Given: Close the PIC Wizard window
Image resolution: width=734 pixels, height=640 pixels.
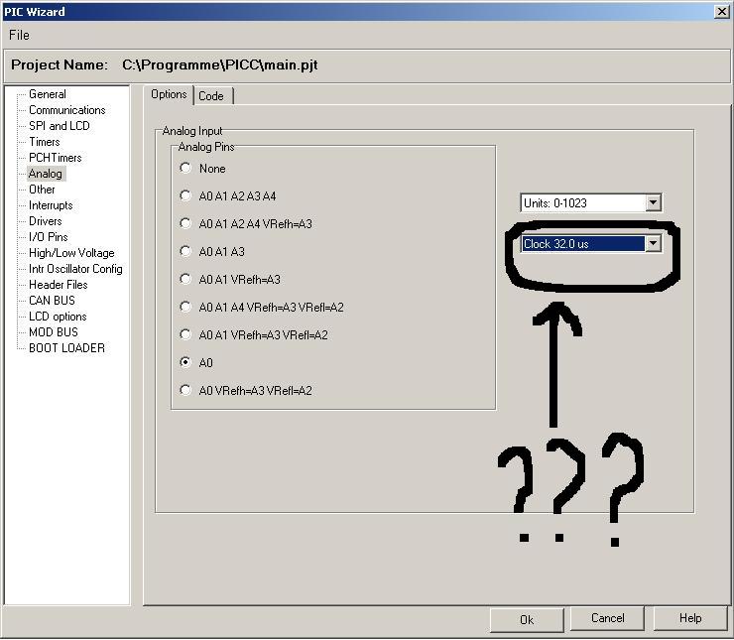Looking at the screenshot, I should [x=721, y=11].
